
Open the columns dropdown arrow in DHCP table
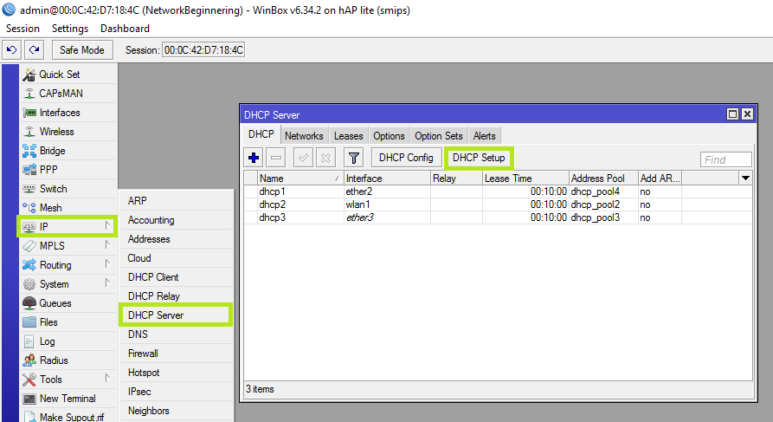pyautogui.click(x=746, y=179)
